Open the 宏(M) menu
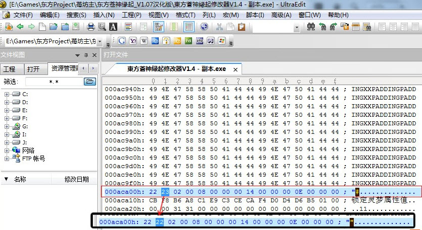Image resolution: width=422 pixels, height=230 pixels. [x=230, y=15]
